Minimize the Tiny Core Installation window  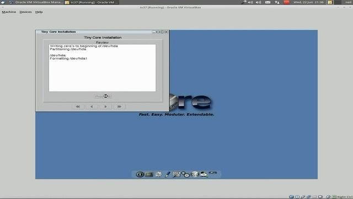(153, 32)
